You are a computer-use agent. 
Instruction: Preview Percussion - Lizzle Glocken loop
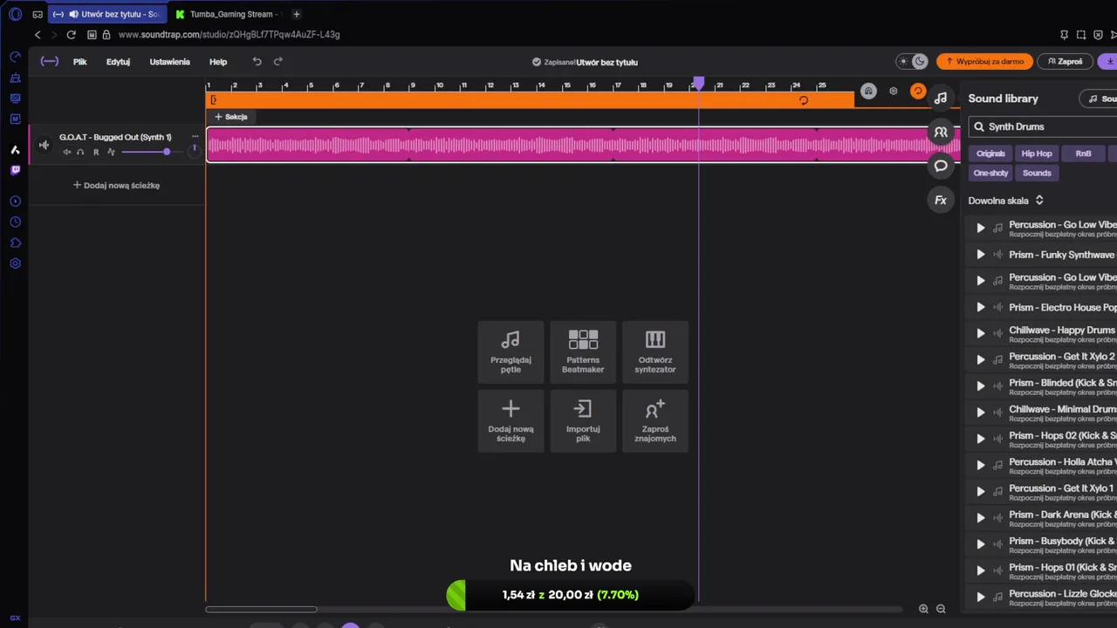coord(981,597)
